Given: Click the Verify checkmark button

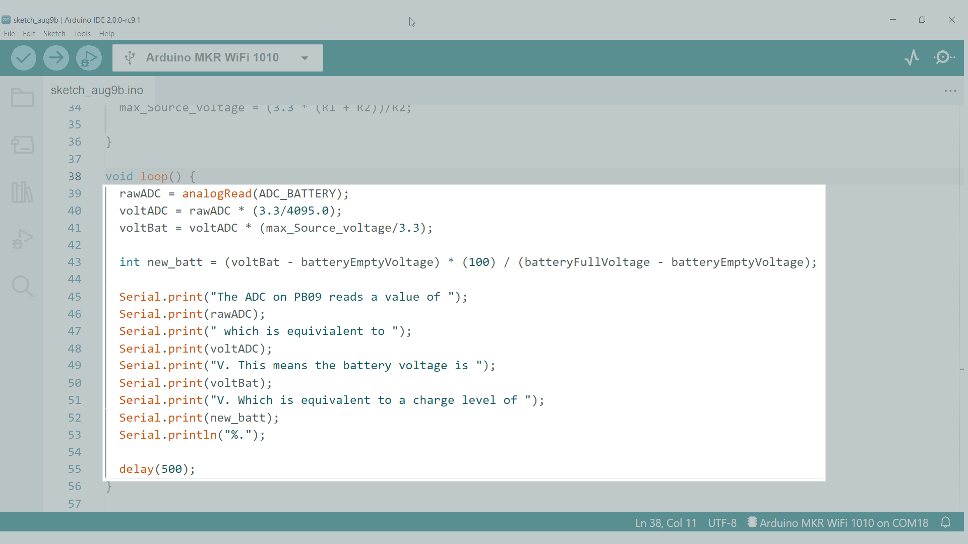Looking at the screenshot, I should [24, 58].
